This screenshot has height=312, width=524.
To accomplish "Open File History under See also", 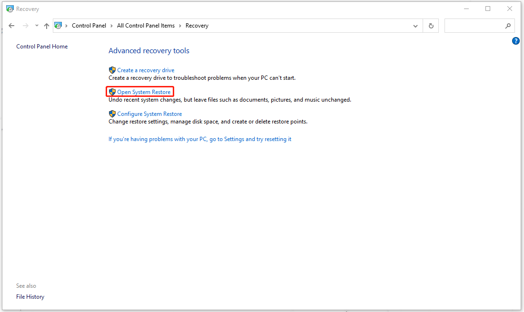I will (x=30, y=297).
